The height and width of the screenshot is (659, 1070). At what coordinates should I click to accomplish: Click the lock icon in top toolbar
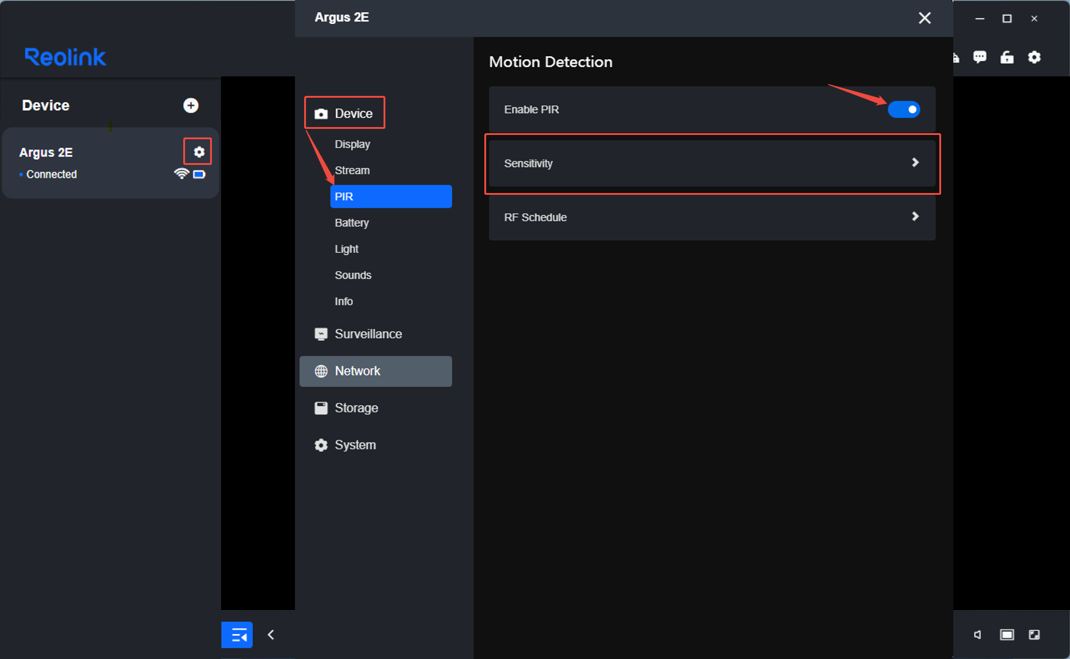pyautogui.click(x=1007, y=57)
